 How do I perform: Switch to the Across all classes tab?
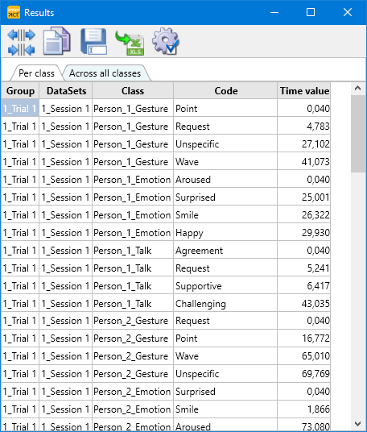[x=105, y=73]
